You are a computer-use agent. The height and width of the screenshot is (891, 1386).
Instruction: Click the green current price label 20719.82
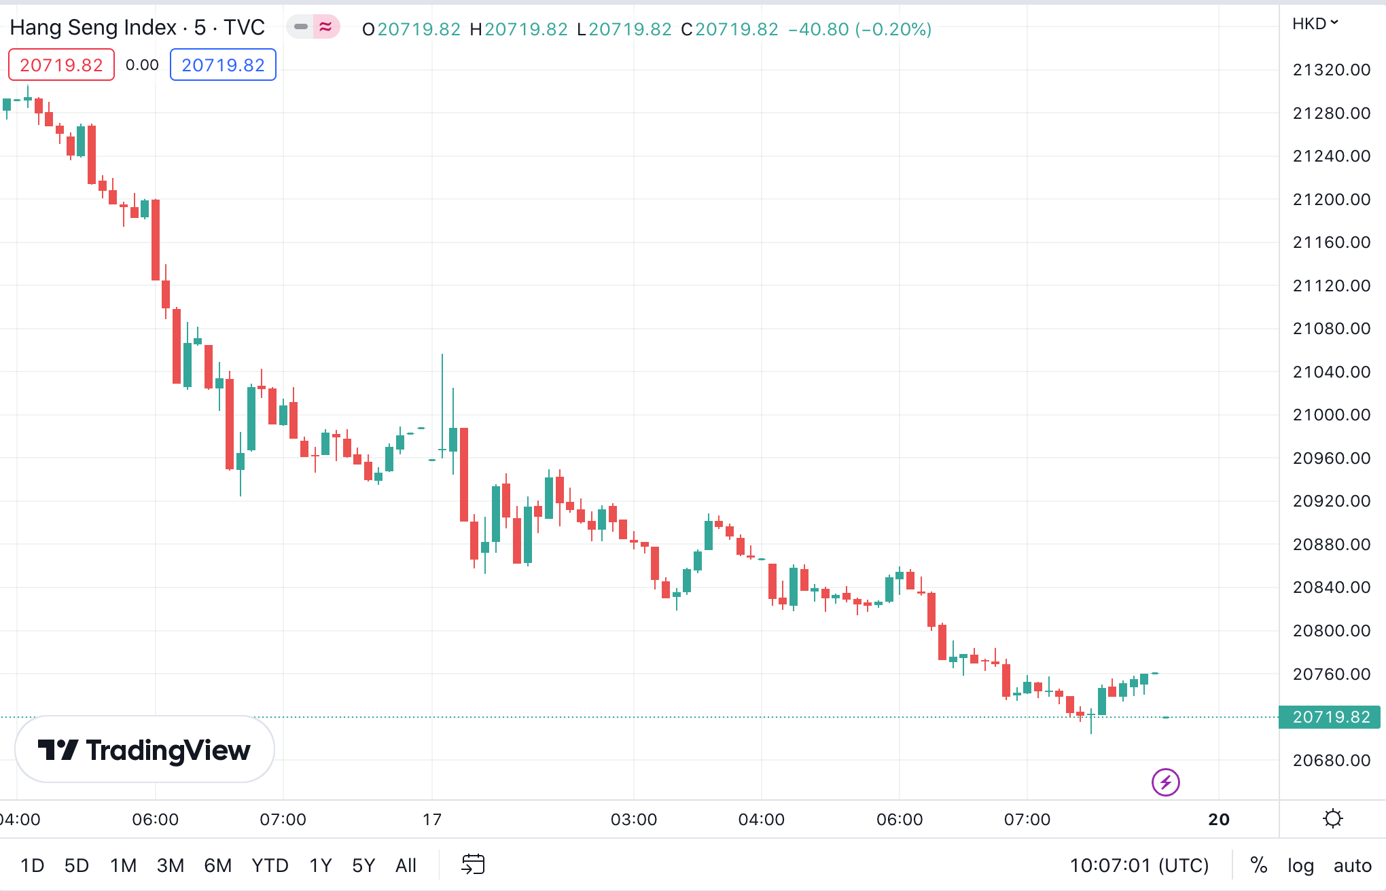pyautogui.click(x=1330, y=717)
